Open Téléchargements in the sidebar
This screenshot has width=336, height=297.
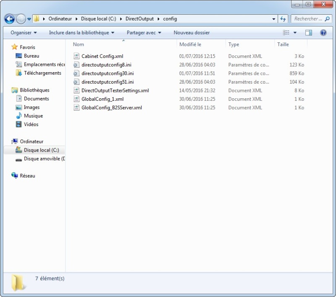click(42, 73)
